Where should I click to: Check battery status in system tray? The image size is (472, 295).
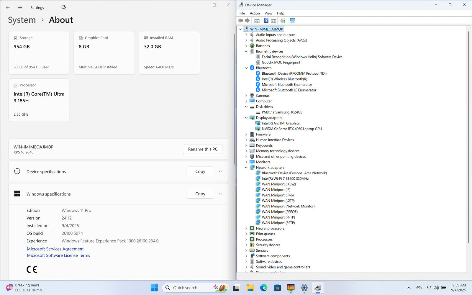(x=444, y=288)
